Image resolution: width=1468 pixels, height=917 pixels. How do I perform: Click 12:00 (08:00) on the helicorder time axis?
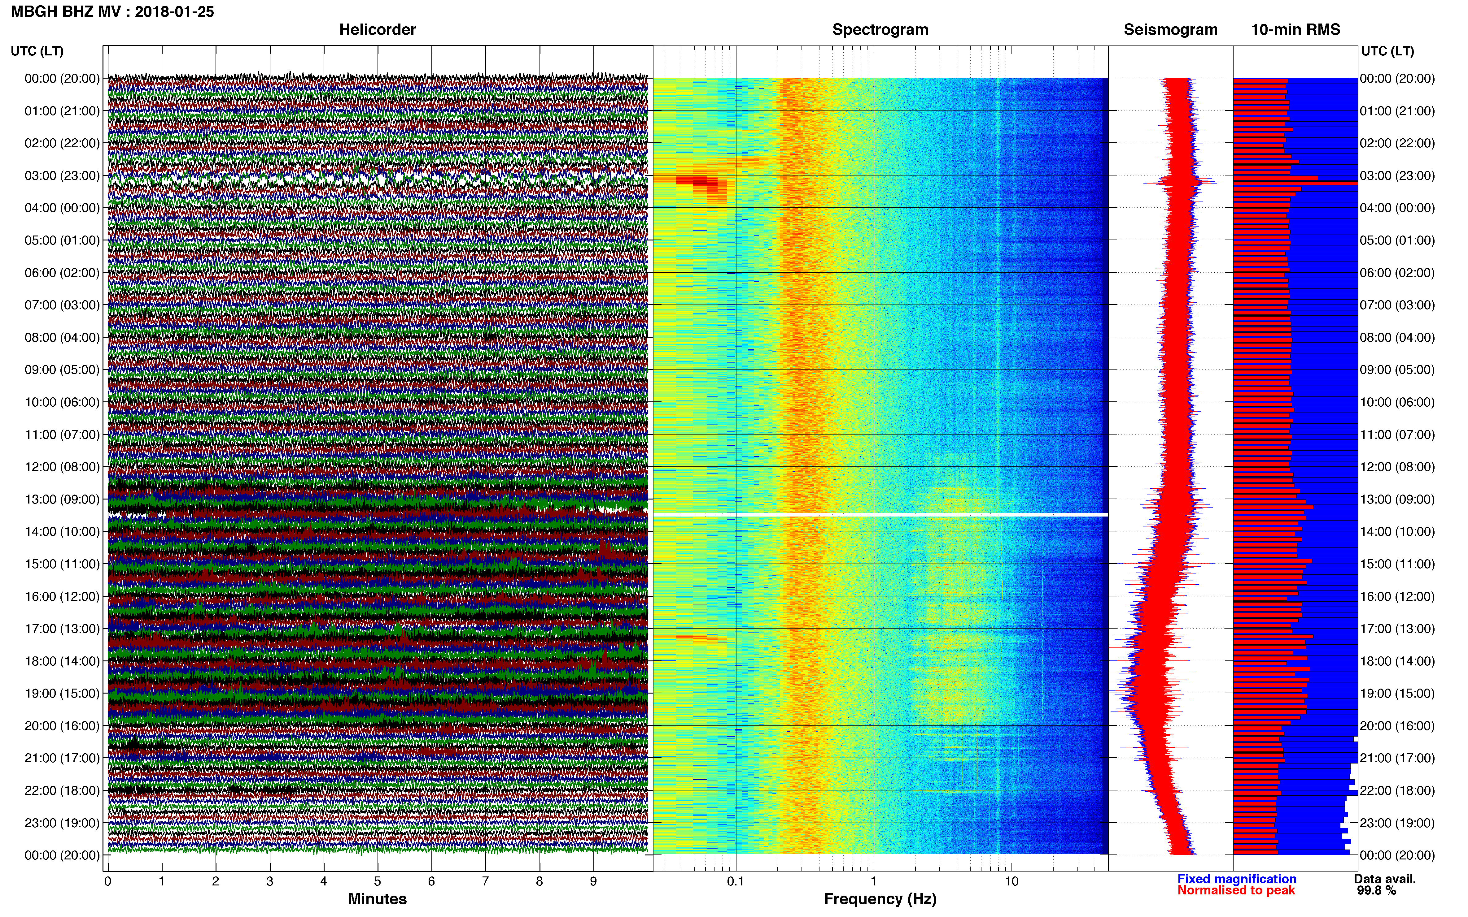tap(62, 467)
